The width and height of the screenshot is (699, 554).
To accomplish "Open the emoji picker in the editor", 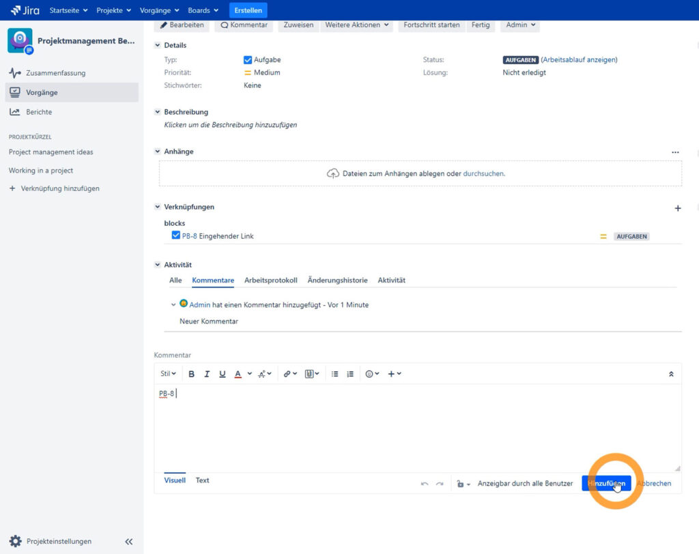I will pos(368,373).
